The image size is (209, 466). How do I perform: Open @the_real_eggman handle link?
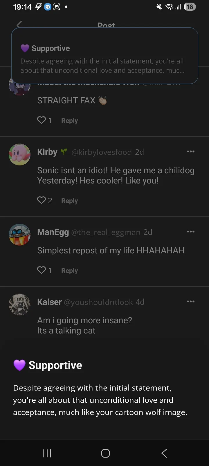tap(106, 232)
